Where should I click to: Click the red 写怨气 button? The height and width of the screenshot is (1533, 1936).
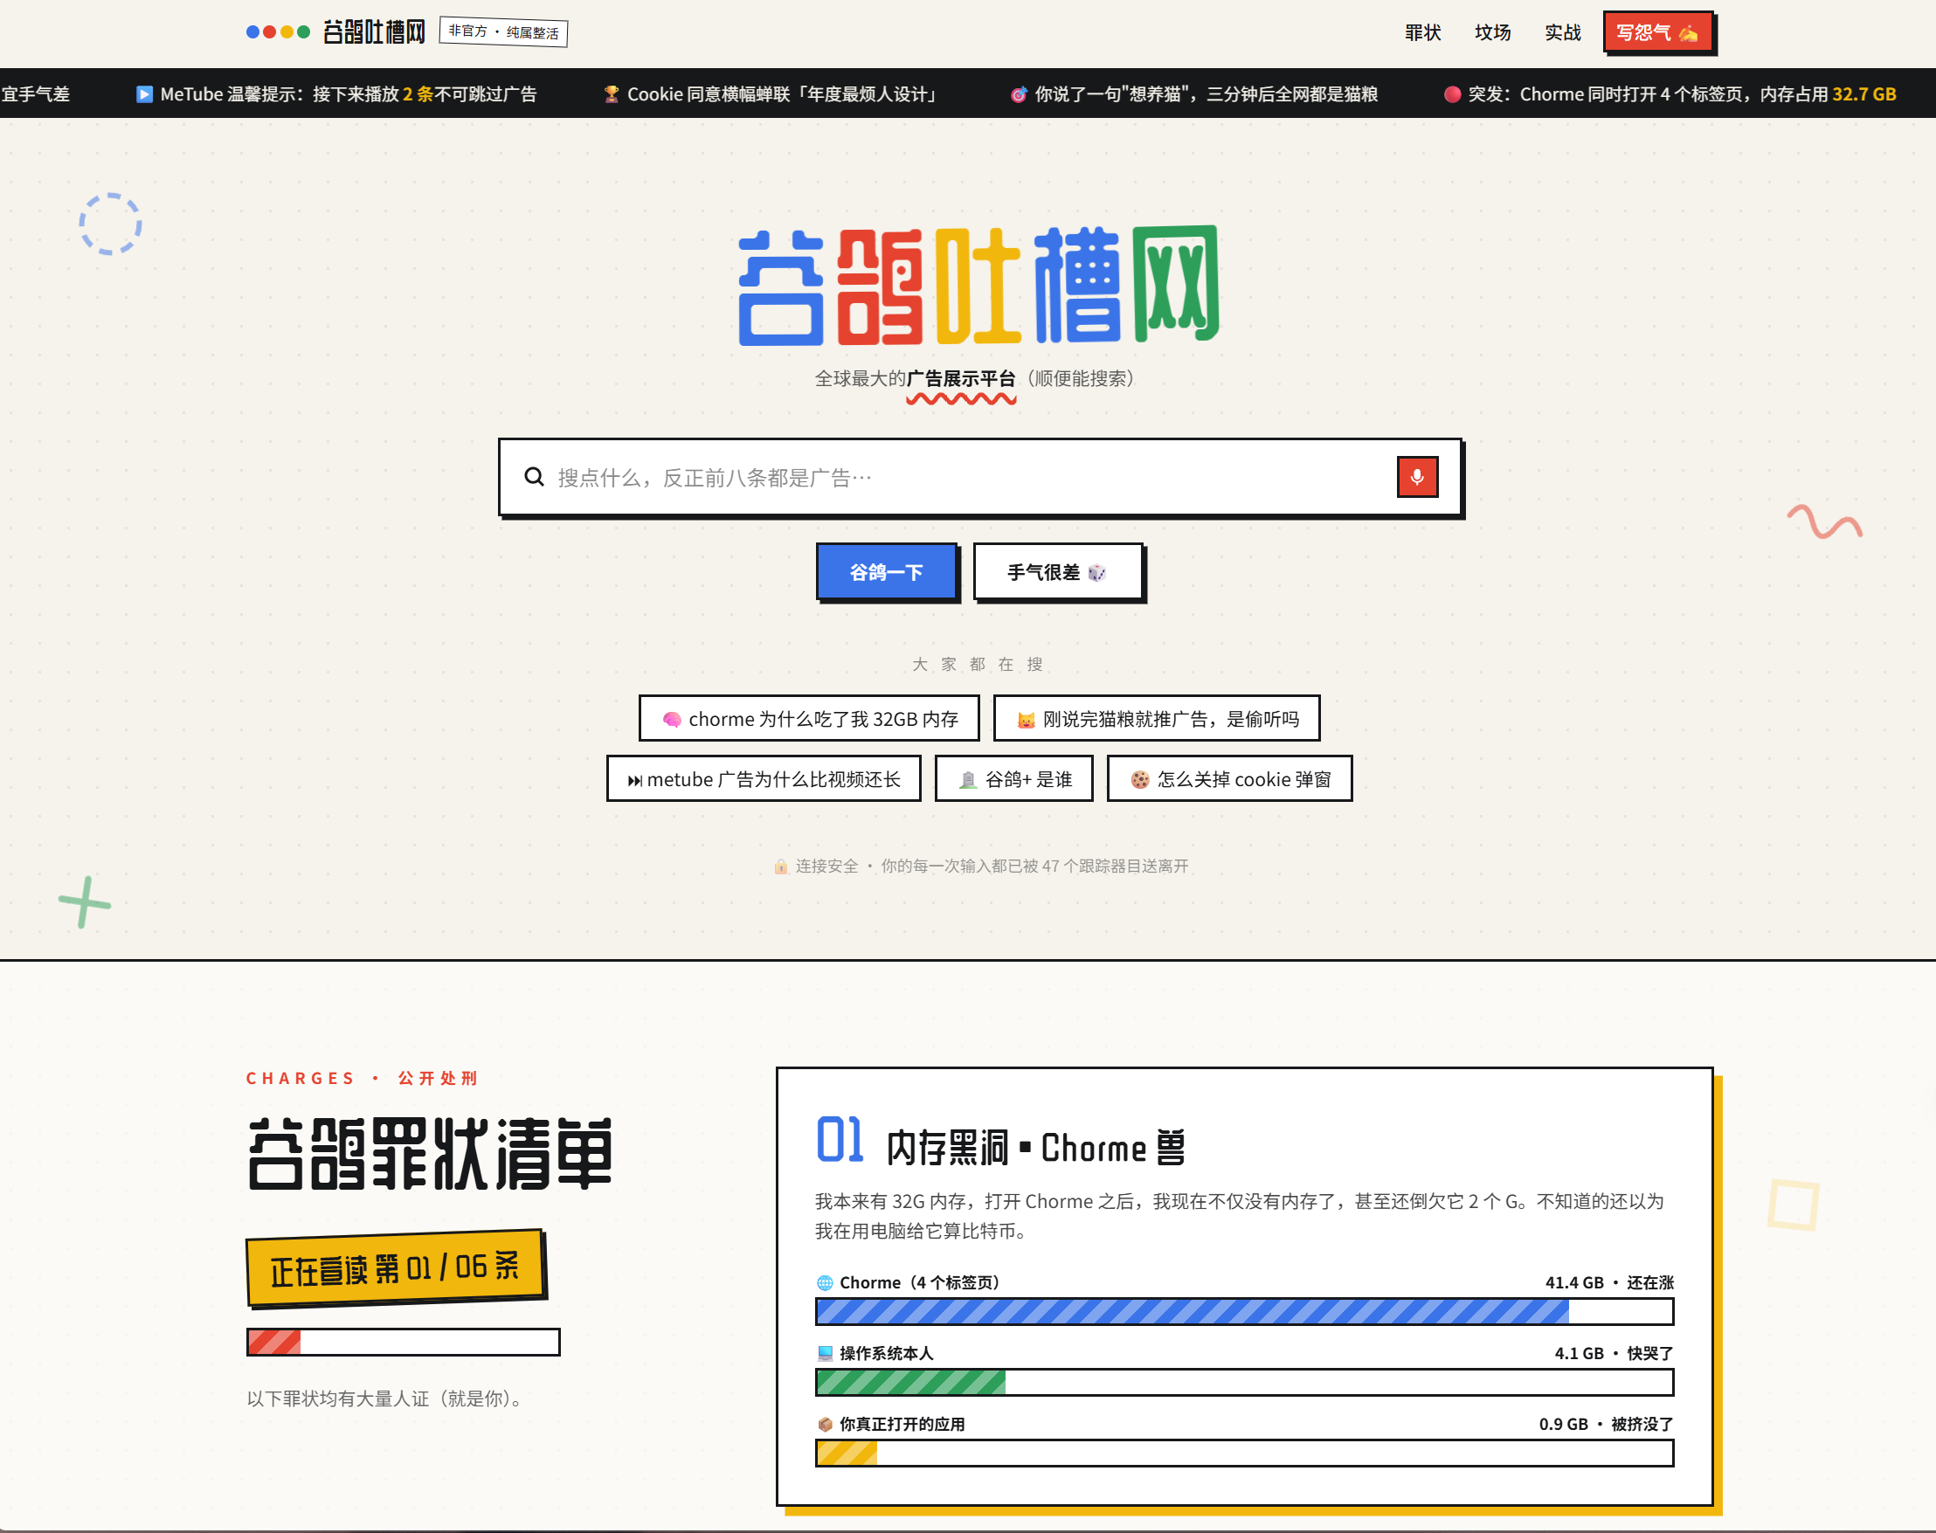[x=1658, y=33]
